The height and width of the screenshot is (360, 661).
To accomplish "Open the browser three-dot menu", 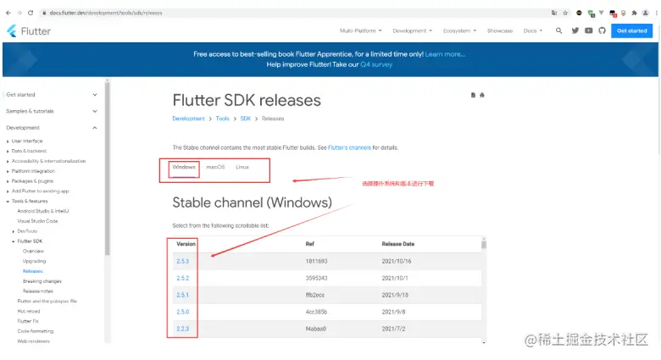I will click(x=657, y=13).
